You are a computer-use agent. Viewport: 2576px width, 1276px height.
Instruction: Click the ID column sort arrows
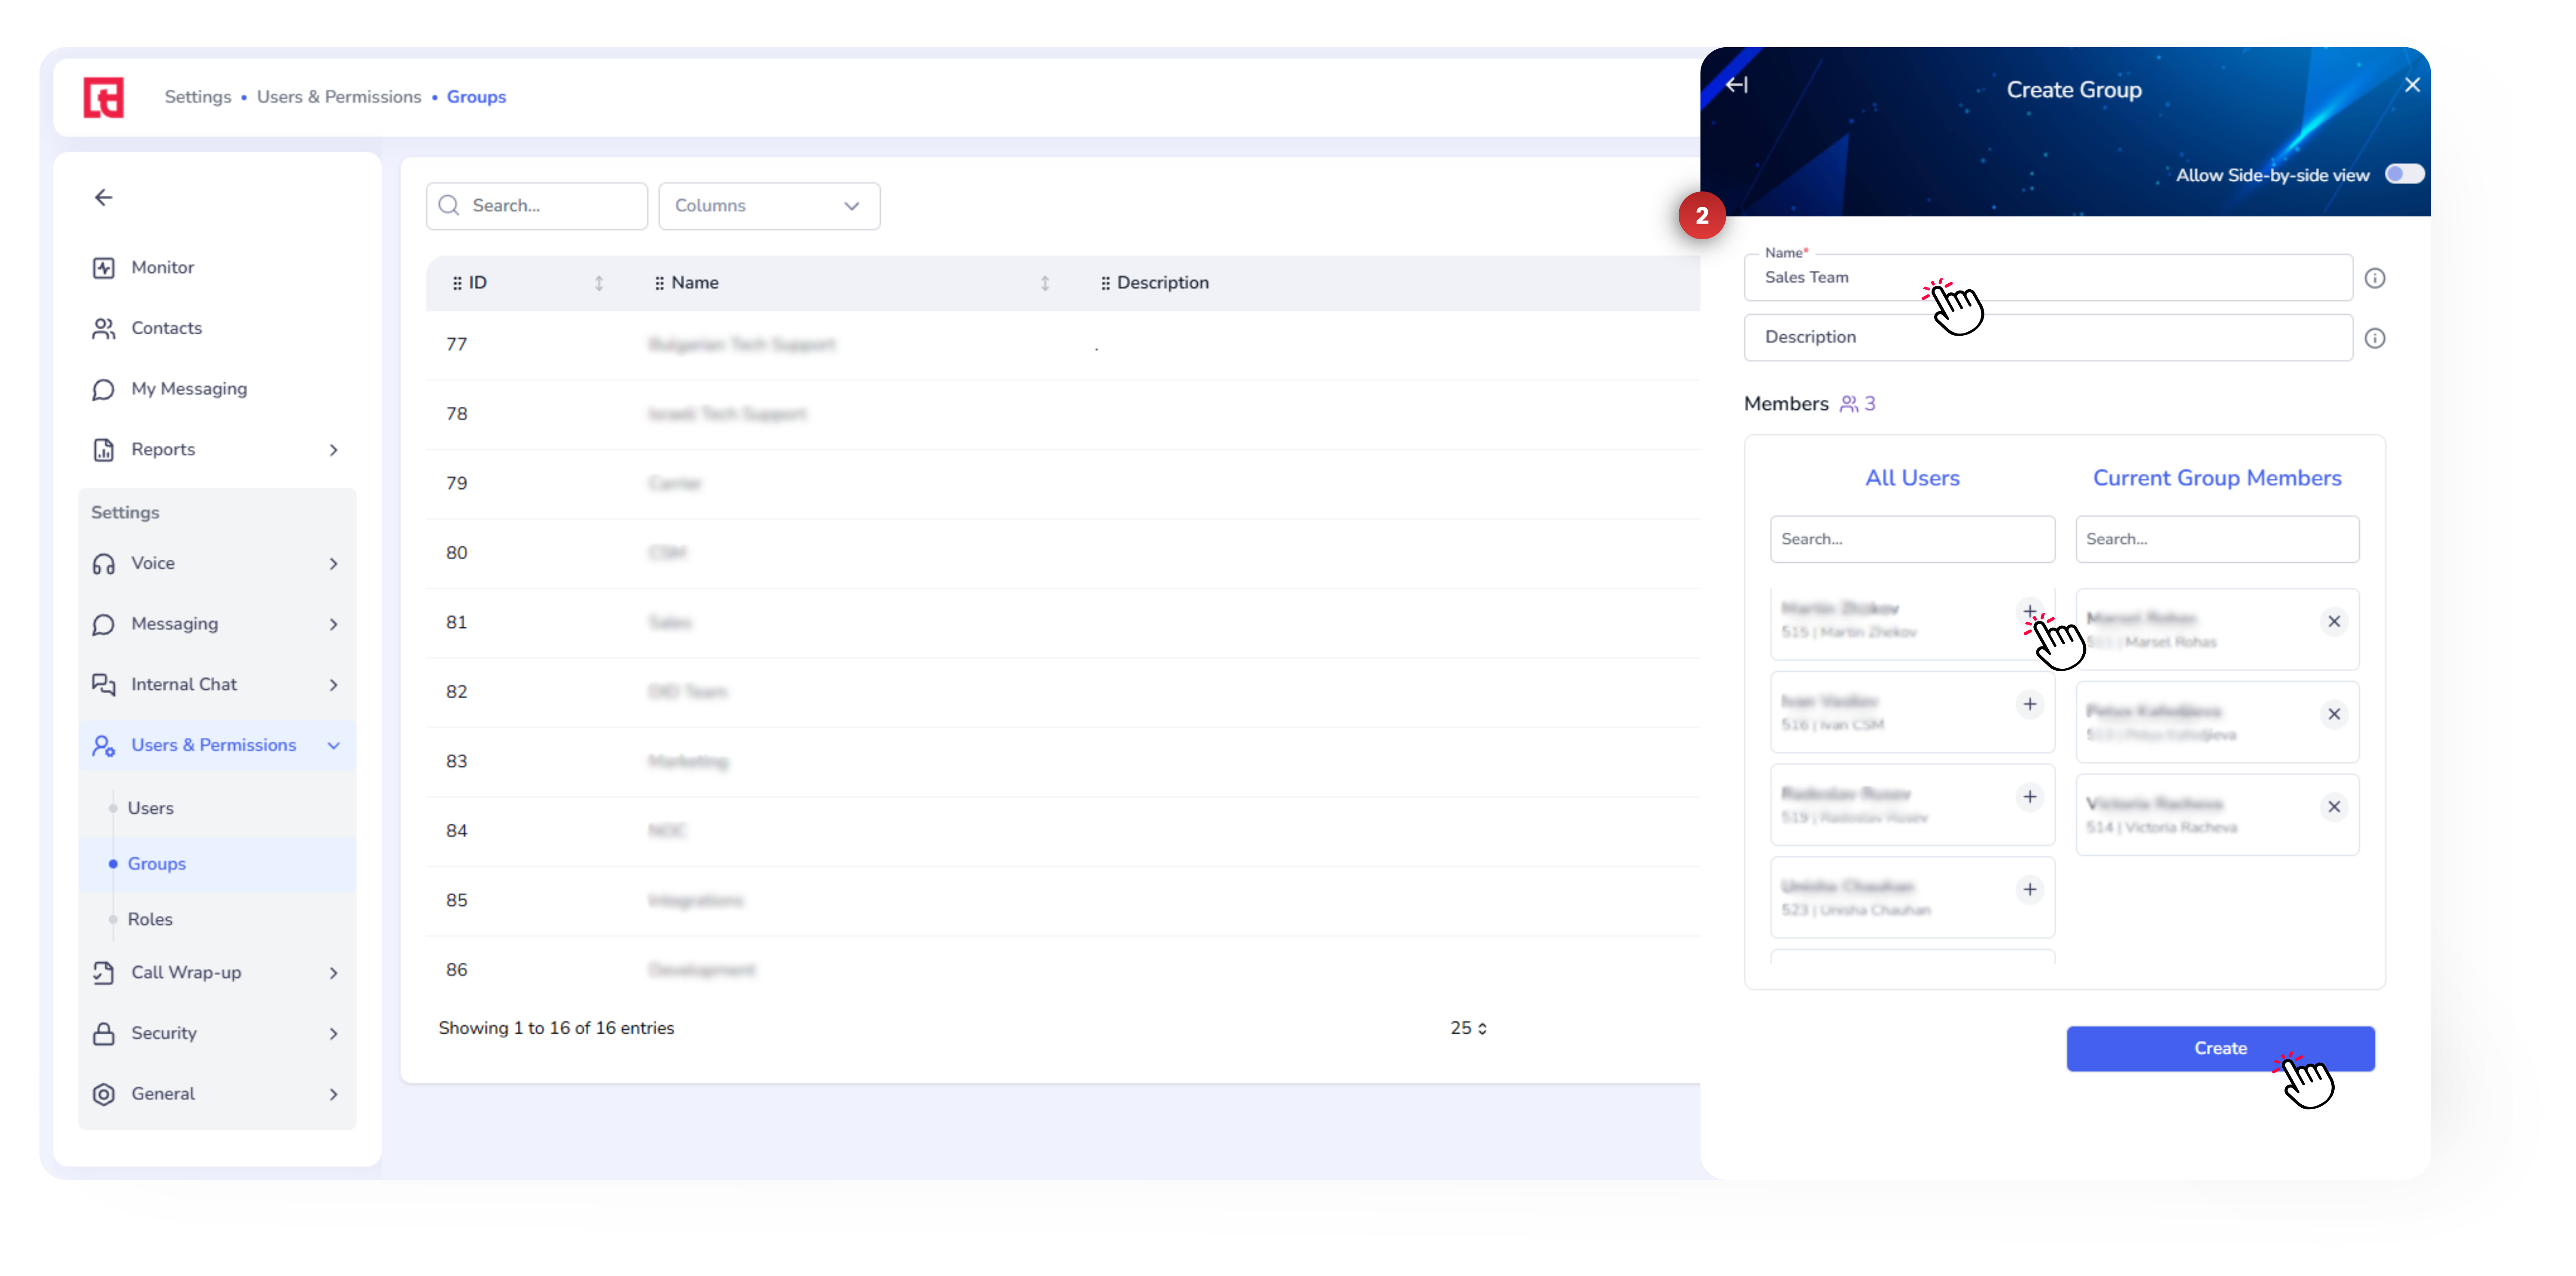[598, 283]
